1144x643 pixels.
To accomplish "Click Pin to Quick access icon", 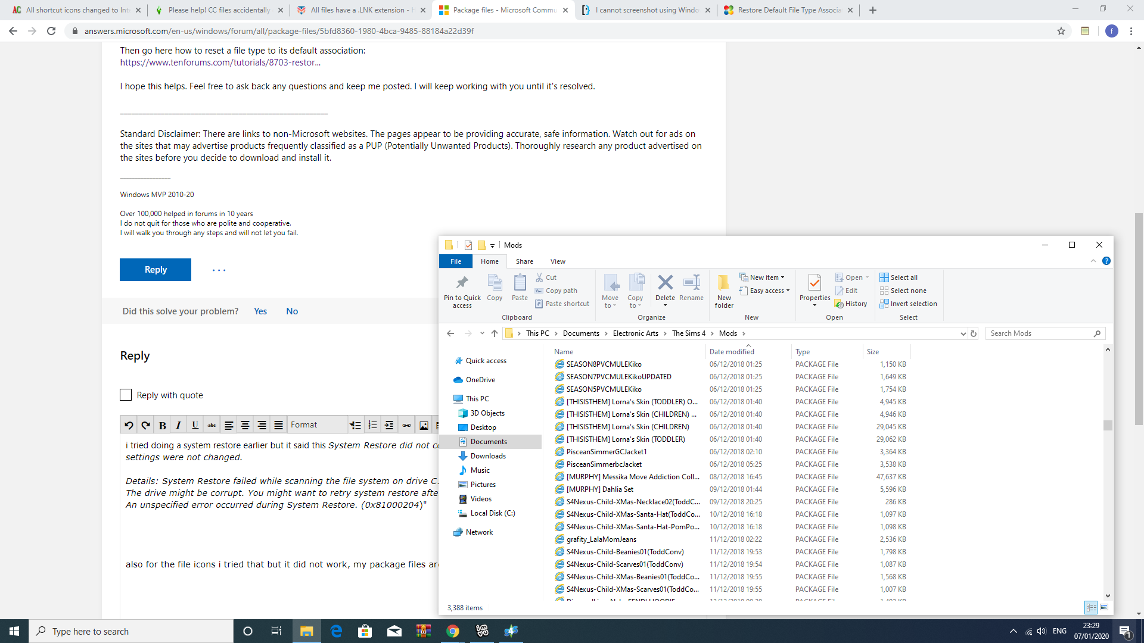I will click(462, 291).
